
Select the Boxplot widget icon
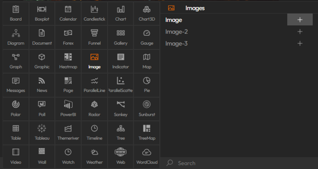(x=42, y=13)
